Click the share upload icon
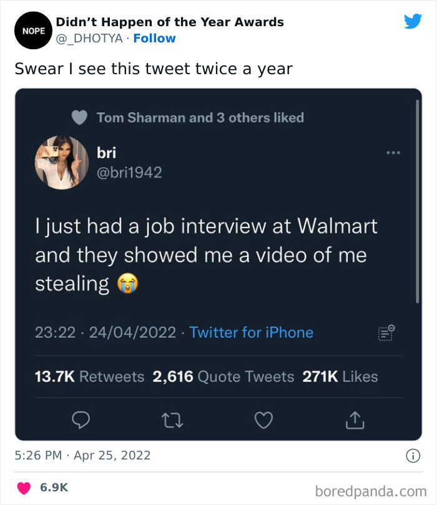 point(355,421)
